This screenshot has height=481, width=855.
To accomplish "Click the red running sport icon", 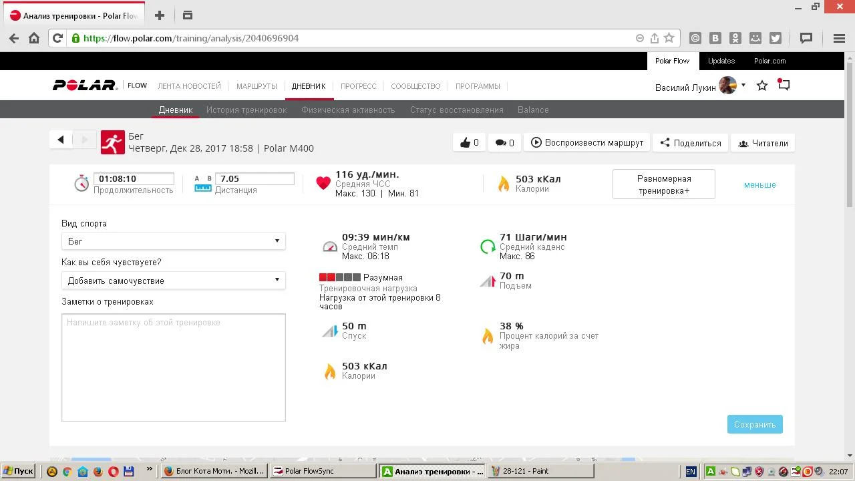I will click(112, 142).
